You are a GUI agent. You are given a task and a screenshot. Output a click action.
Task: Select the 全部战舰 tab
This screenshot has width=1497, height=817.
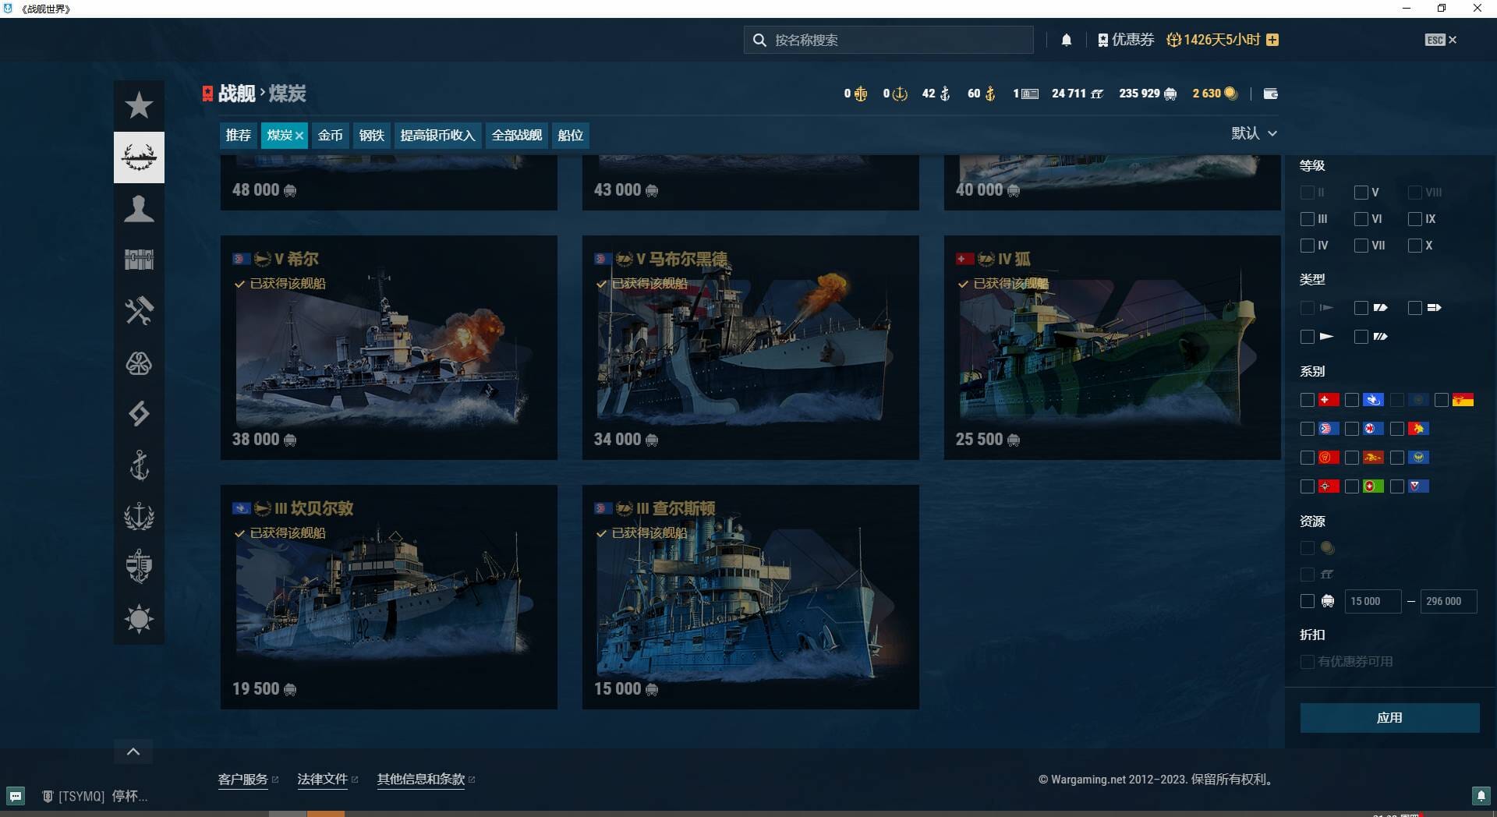click(x=516, y=136)
